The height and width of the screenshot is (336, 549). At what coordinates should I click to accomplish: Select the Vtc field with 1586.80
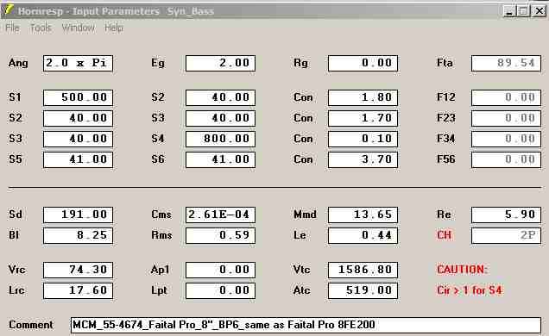363,270
